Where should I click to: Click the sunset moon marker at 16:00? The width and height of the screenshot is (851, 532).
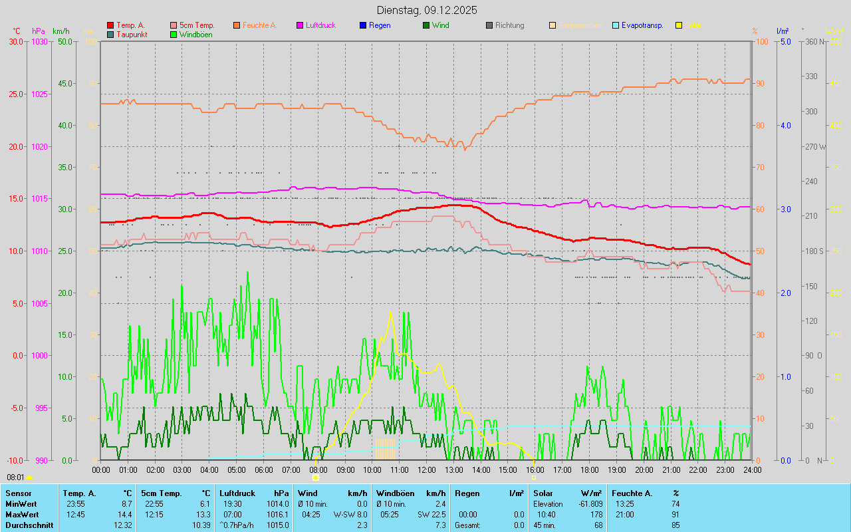coord(533,477)
